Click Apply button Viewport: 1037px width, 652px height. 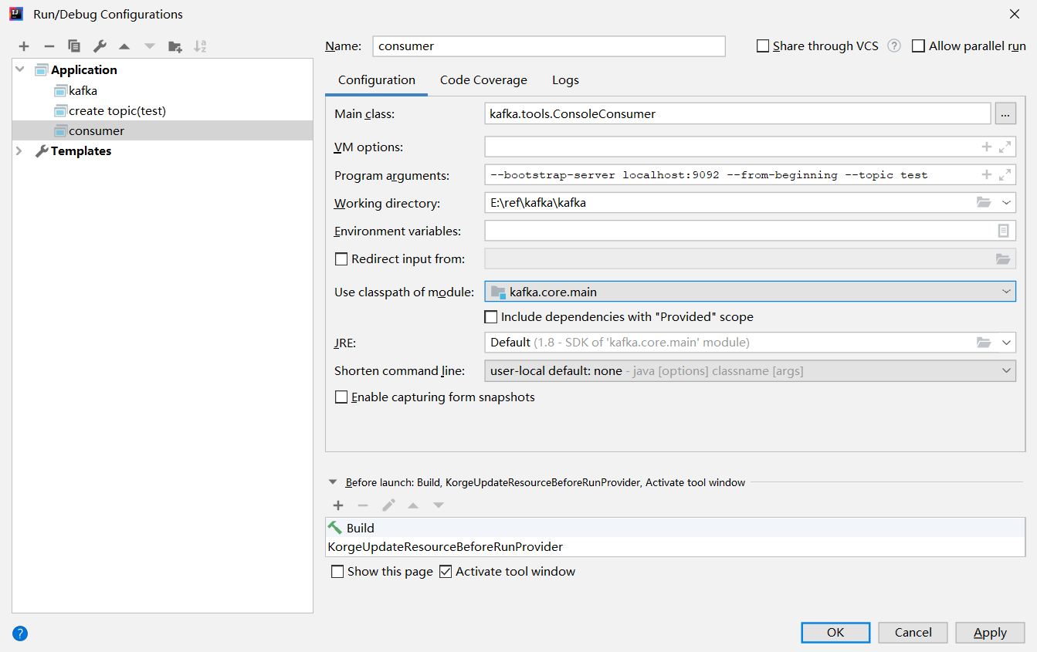point(990,632)
